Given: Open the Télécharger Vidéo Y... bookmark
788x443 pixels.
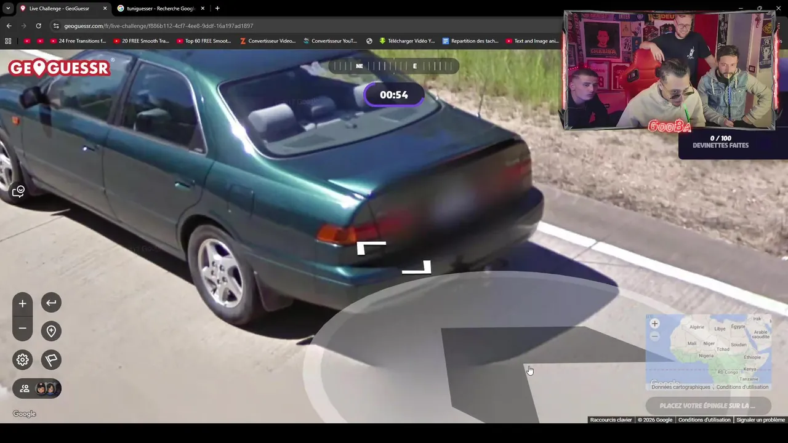Looking at the screenshot, I should coord(407,41).
